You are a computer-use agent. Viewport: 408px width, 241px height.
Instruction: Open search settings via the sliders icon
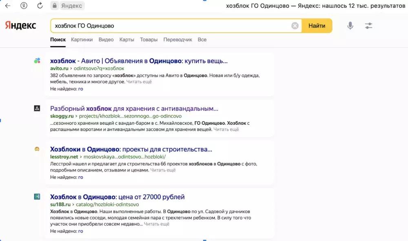pyautogui.click(x=368, y=25)
